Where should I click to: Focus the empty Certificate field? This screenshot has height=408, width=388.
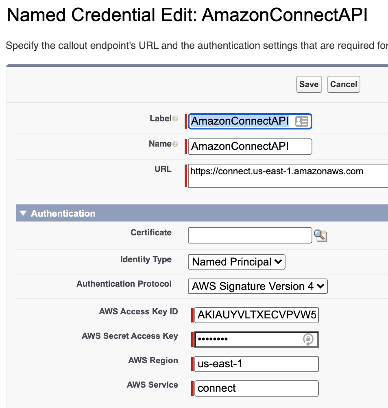[250, 235]
